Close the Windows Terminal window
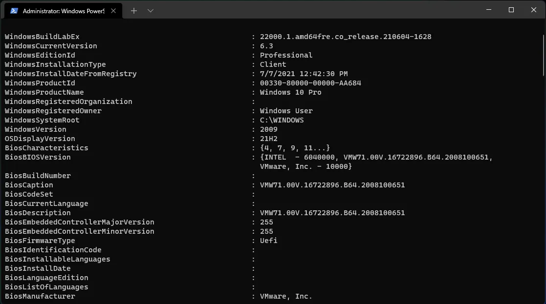Image resolution: width=546 pixels, height=304 pixels. click(533, 10)
